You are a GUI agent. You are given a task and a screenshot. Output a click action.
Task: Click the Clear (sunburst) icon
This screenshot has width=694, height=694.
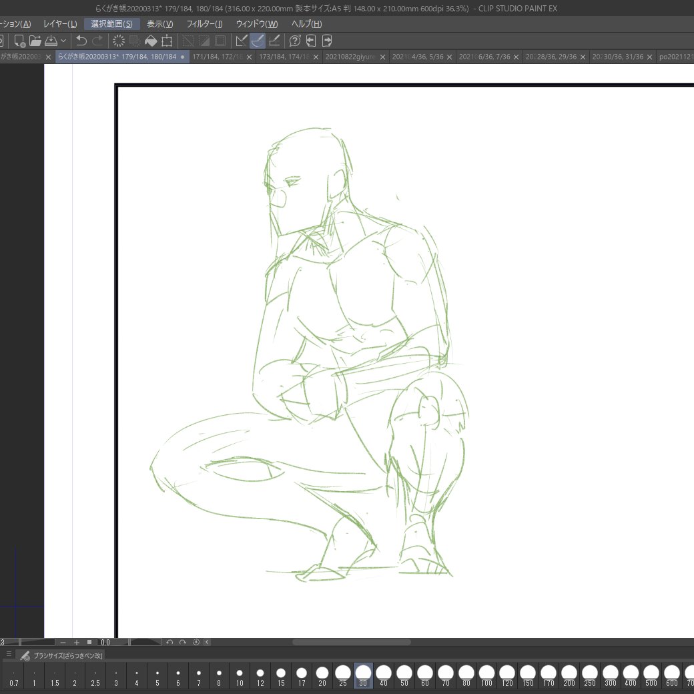(119, 41)
